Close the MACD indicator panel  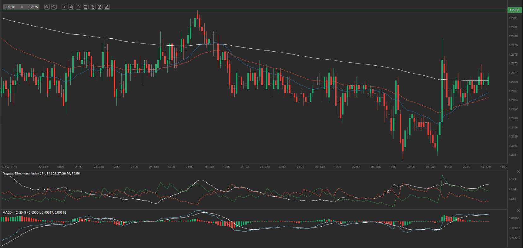518,210
